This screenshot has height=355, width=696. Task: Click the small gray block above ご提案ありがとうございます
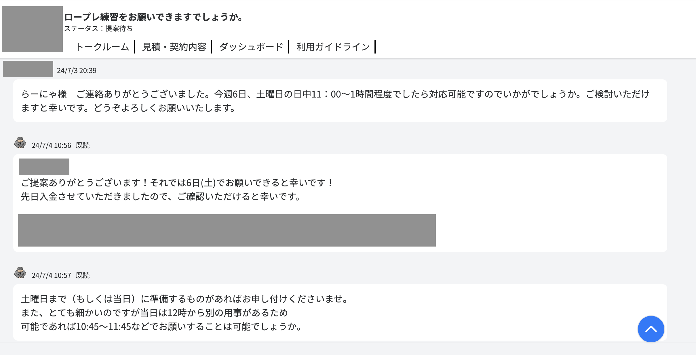coord(44,167)
